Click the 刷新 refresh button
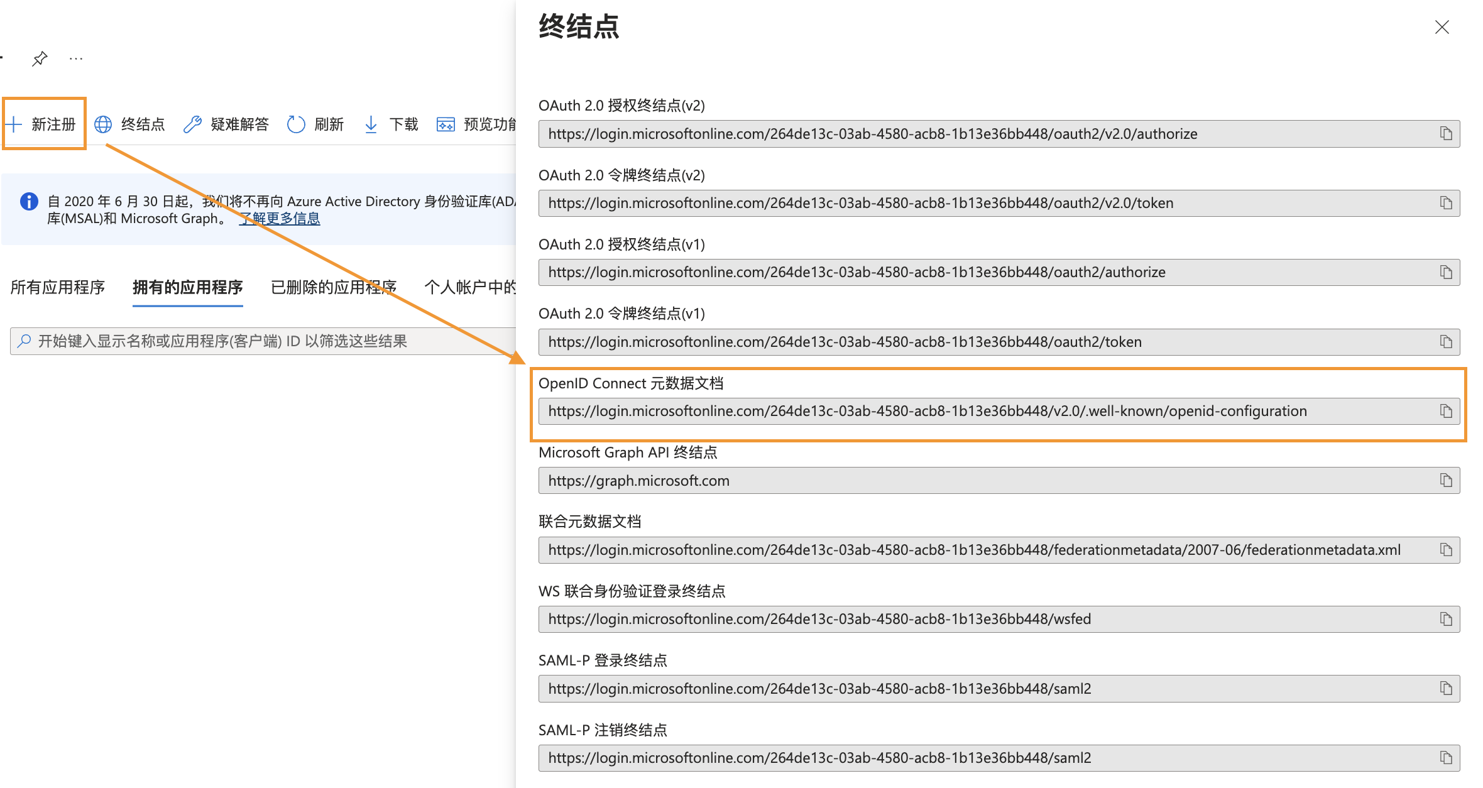 (x=315, y=124)
